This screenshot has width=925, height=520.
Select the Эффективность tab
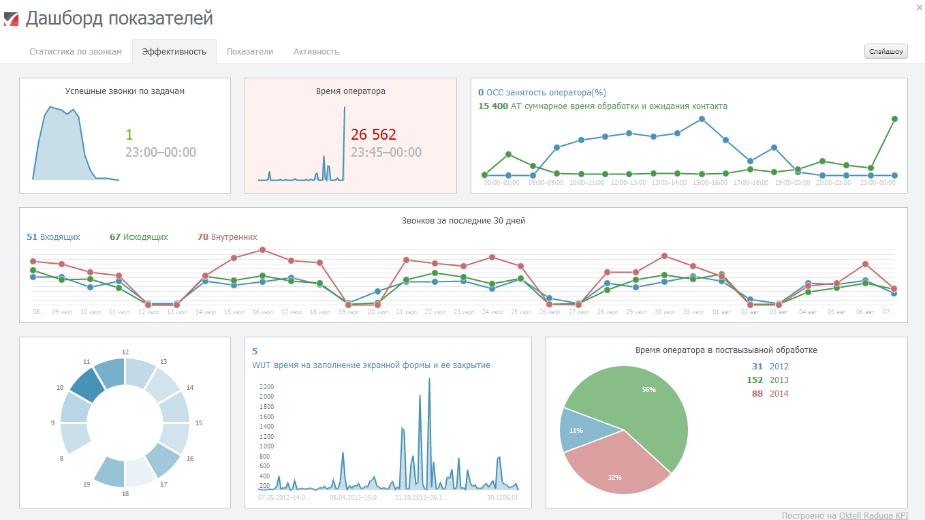(x=174, y=52)
